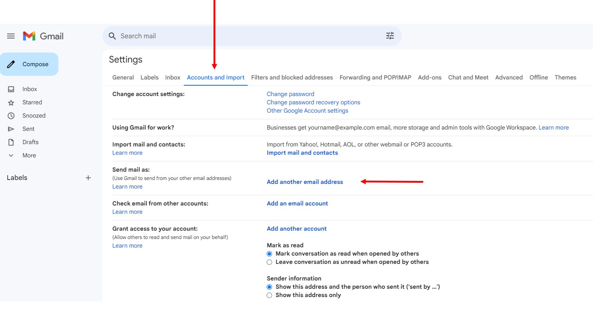Click the Sent arrow icon
This screenshot has height=309, width=593.
[x=11, y=129]
